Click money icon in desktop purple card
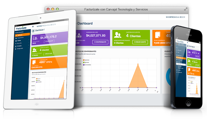207x126 pixels. point(78,35)
